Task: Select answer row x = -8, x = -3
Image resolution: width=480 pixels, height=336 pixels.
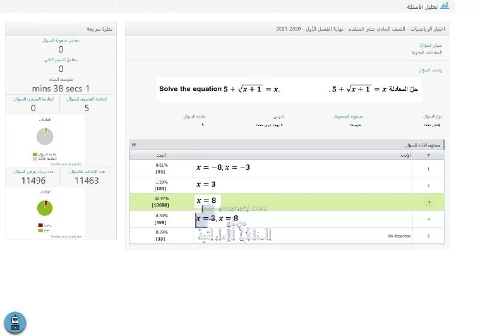Action: tap(287, 169)
